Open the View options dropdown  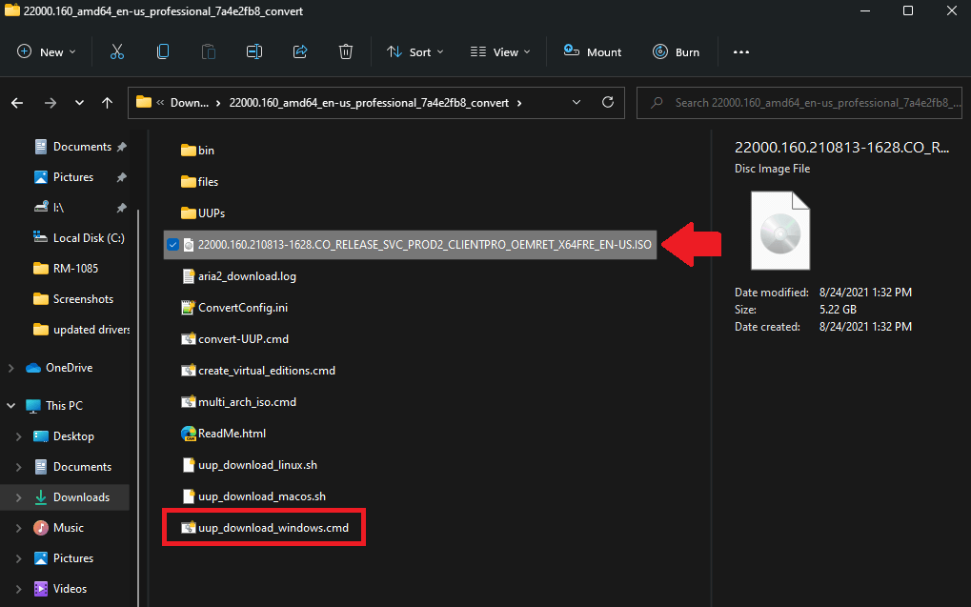tap(500, 52)
